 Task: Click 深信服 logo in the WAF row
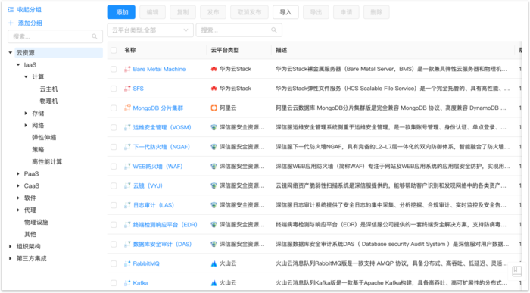214,167
